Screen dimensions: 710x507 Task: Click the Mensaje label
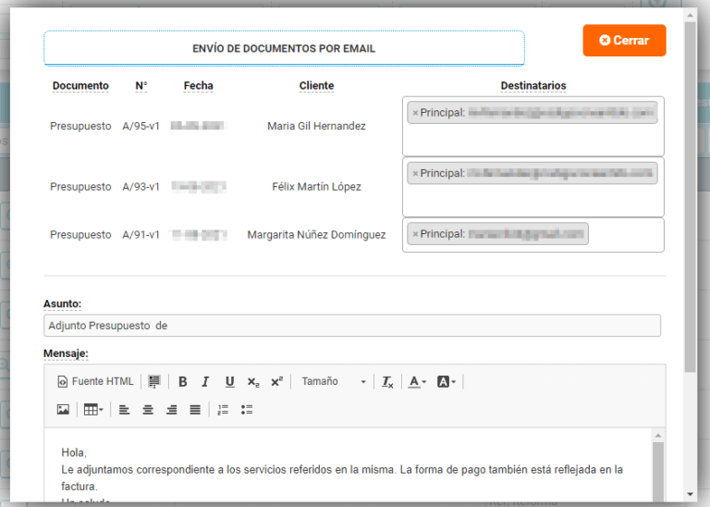point(67,353)
